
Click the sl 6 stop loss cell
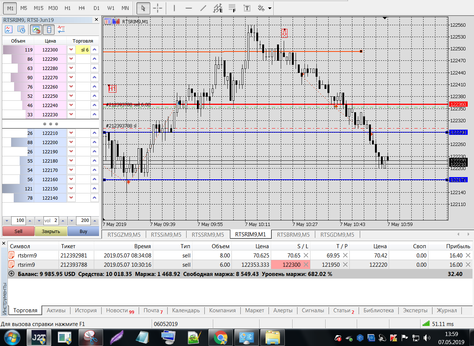(83, 50)
